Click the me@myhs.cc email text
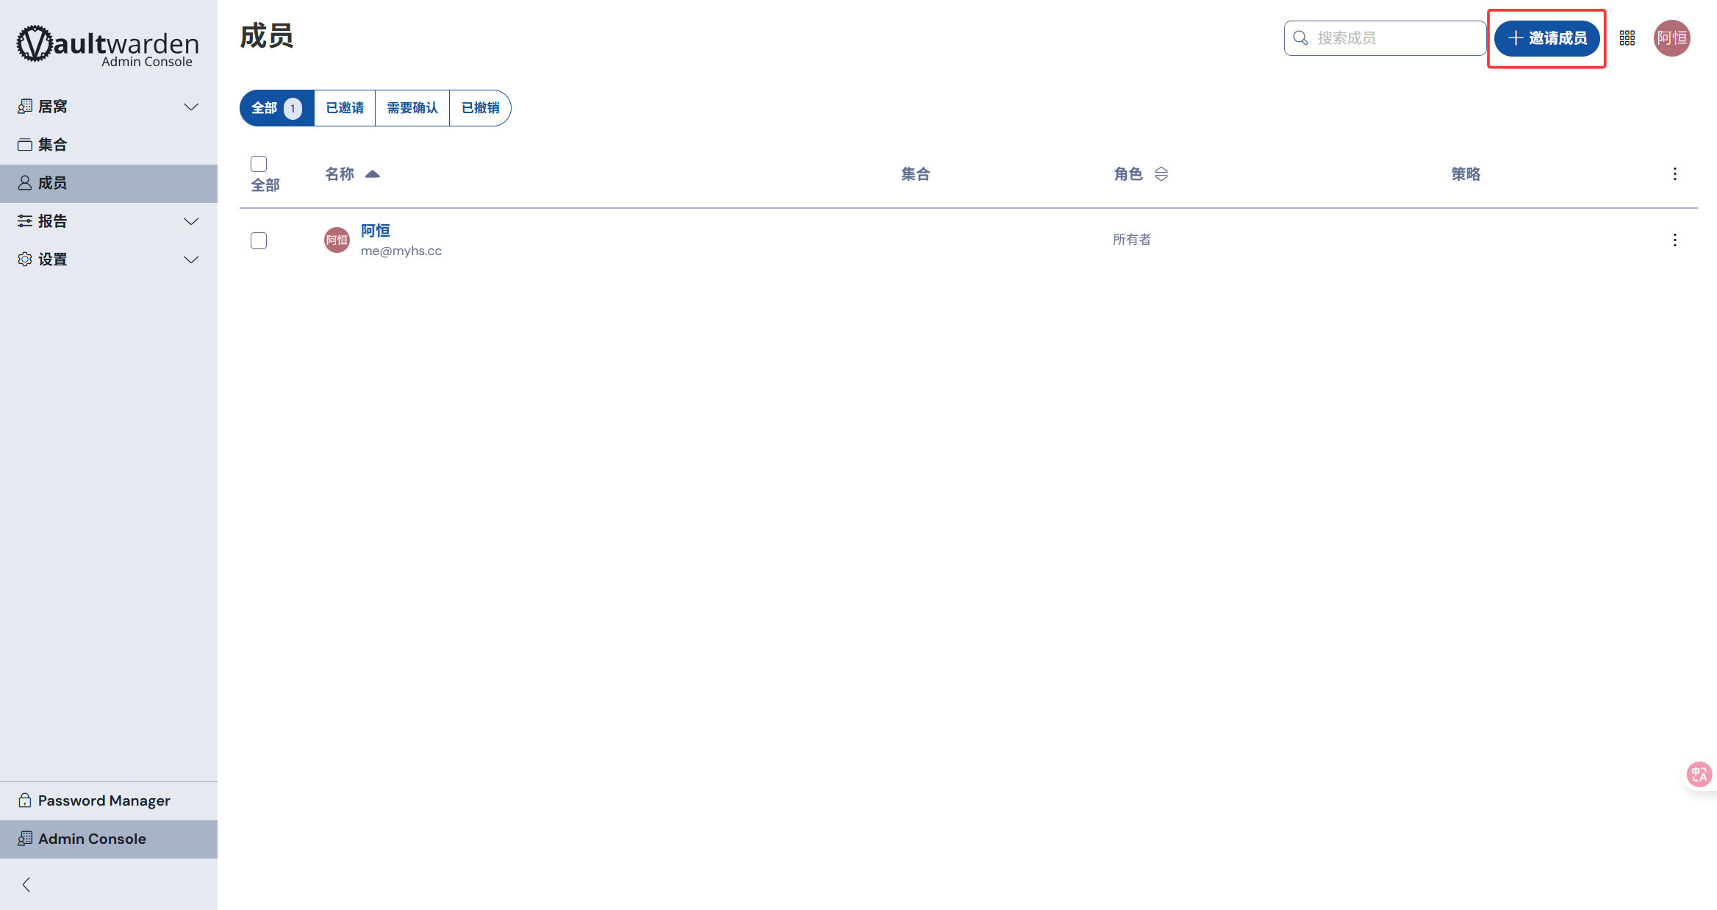The height and width of the screenshot is (910, 1717). (401, 251)
